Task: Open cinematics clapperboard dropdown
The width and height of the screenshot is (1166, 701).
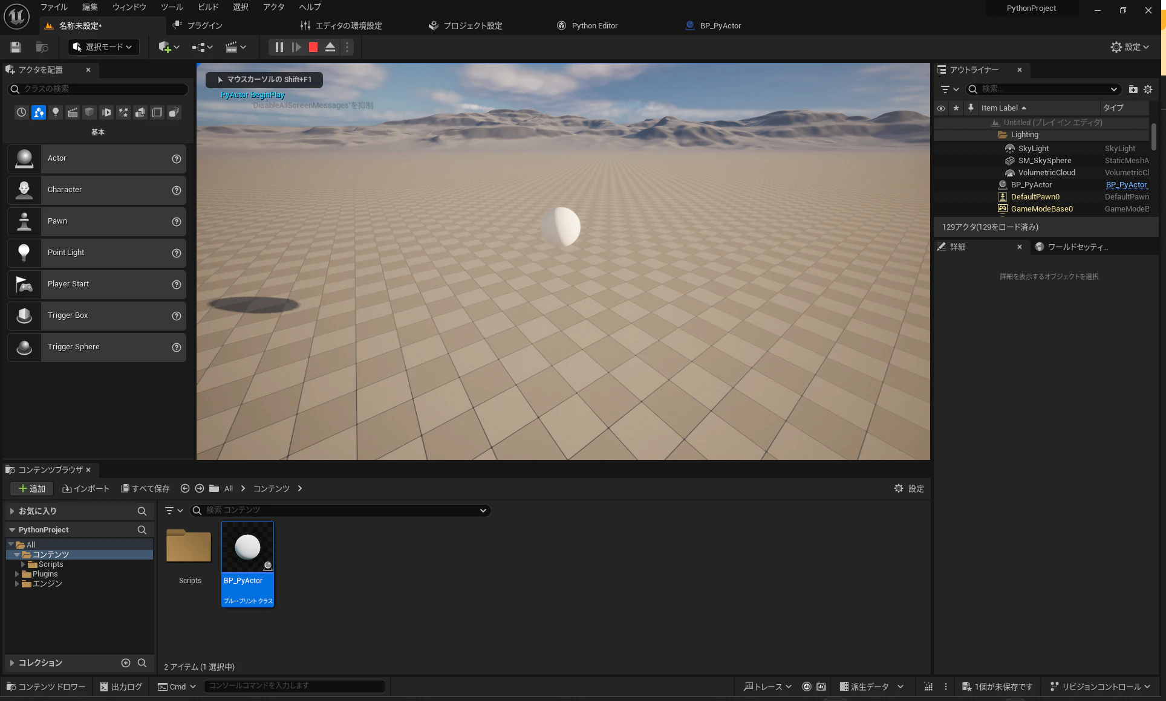Action: (235, 47)
